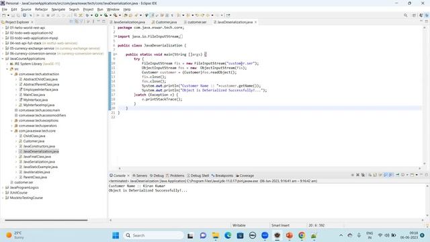Open the File menu
The height and width of the screenshot is (242, 430).
5,9
